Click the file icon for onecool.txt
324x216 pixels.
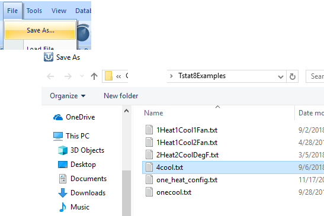(149, 192)
